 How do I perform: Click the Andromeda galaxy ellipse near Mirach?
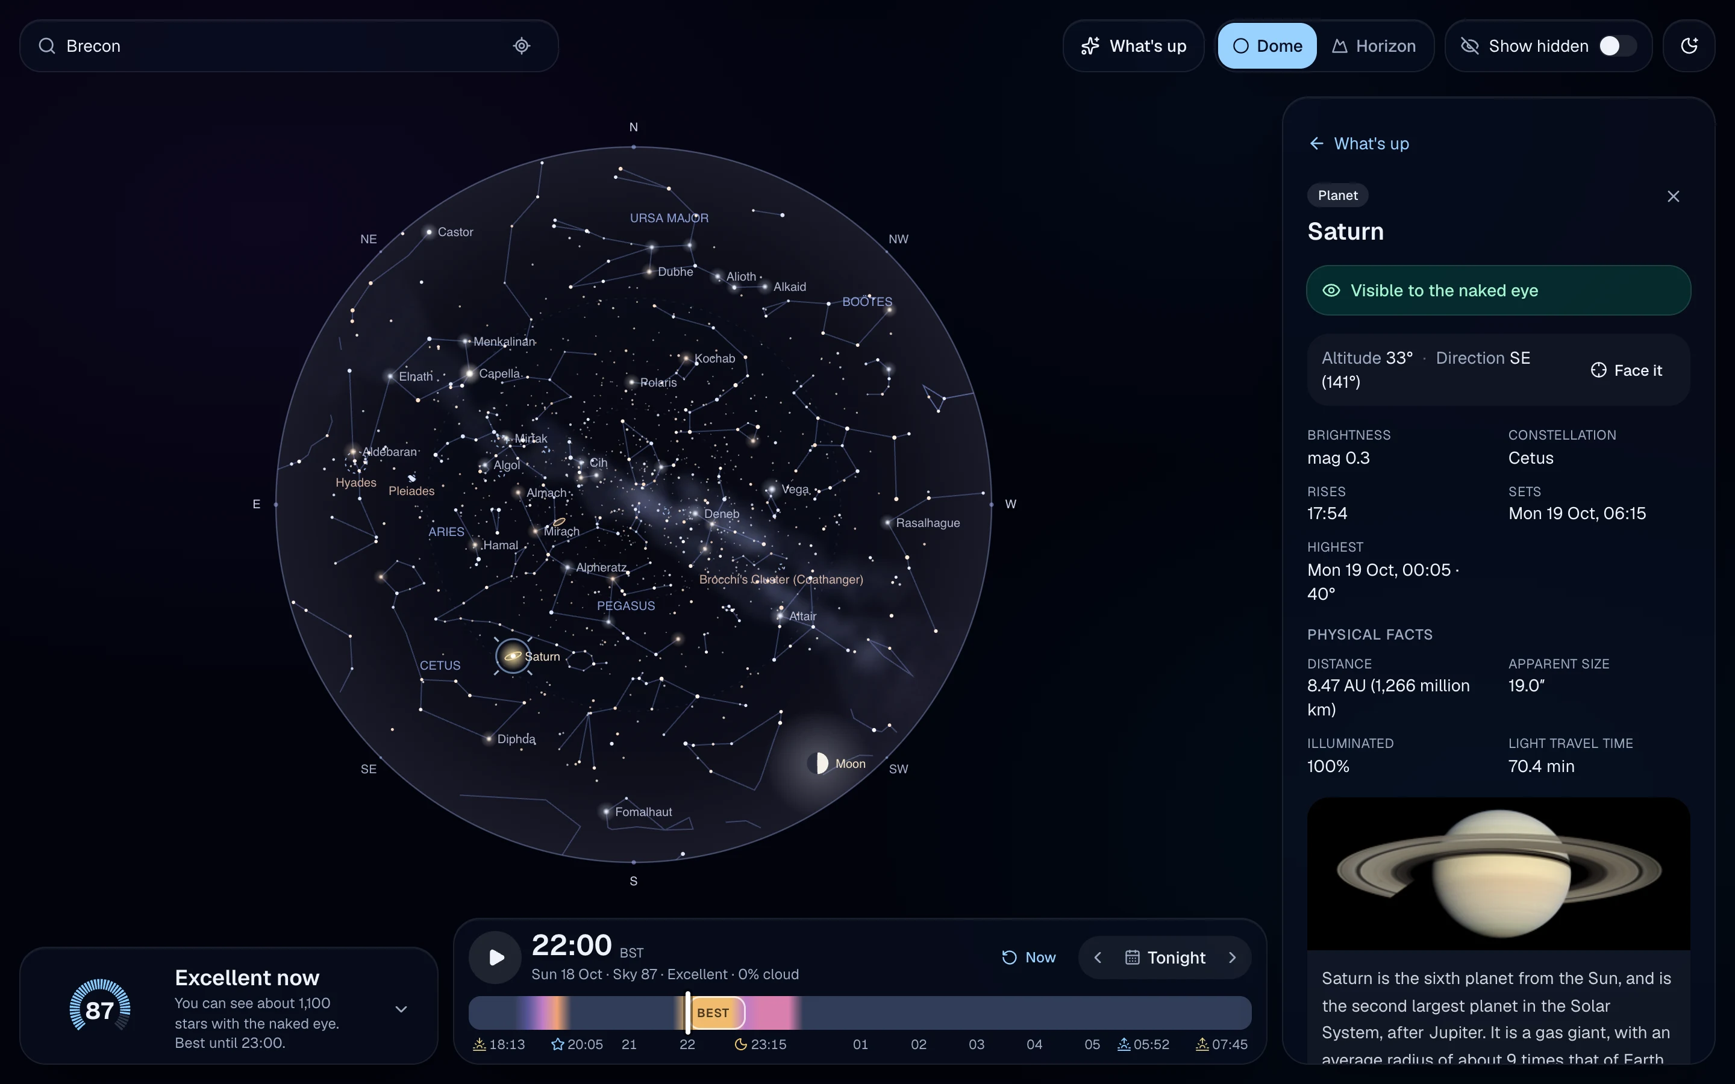(x=559, y=521)
